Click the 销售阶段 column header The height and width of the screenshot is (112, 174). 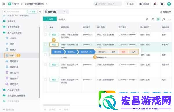coord(165,27)
